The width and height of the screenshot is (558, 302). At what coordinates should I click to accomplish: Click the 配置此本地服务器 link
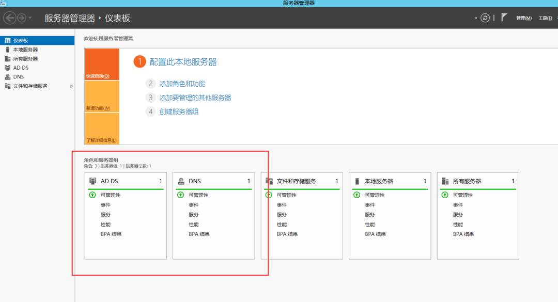[183, 62]
